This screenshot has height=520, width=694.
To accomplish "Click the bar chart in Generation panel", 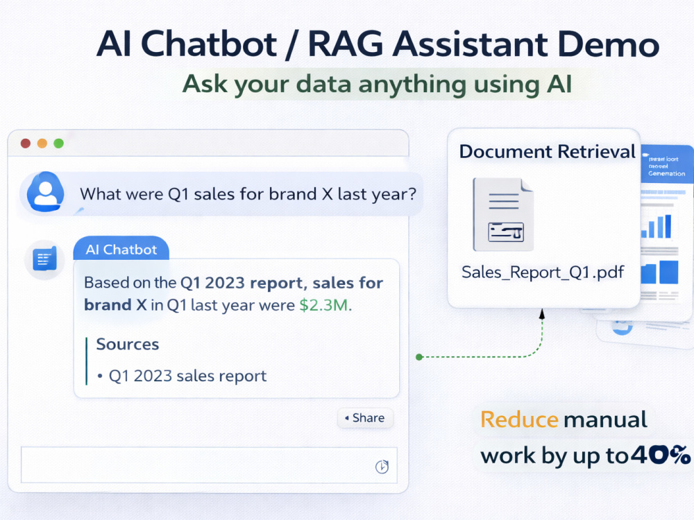I will tap(657, 226).
